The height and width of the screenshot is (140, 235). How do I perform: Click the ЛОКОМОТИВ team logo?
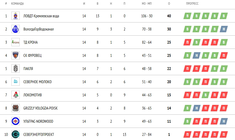point(15,95)
